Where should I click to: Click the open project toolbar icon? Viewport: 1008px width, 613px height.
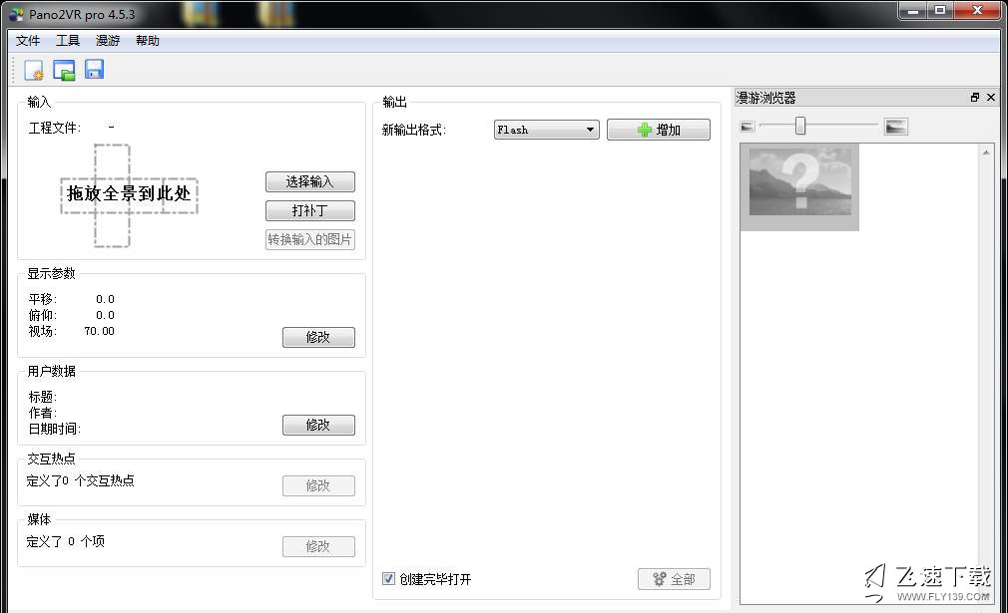(x=64, y=70)
